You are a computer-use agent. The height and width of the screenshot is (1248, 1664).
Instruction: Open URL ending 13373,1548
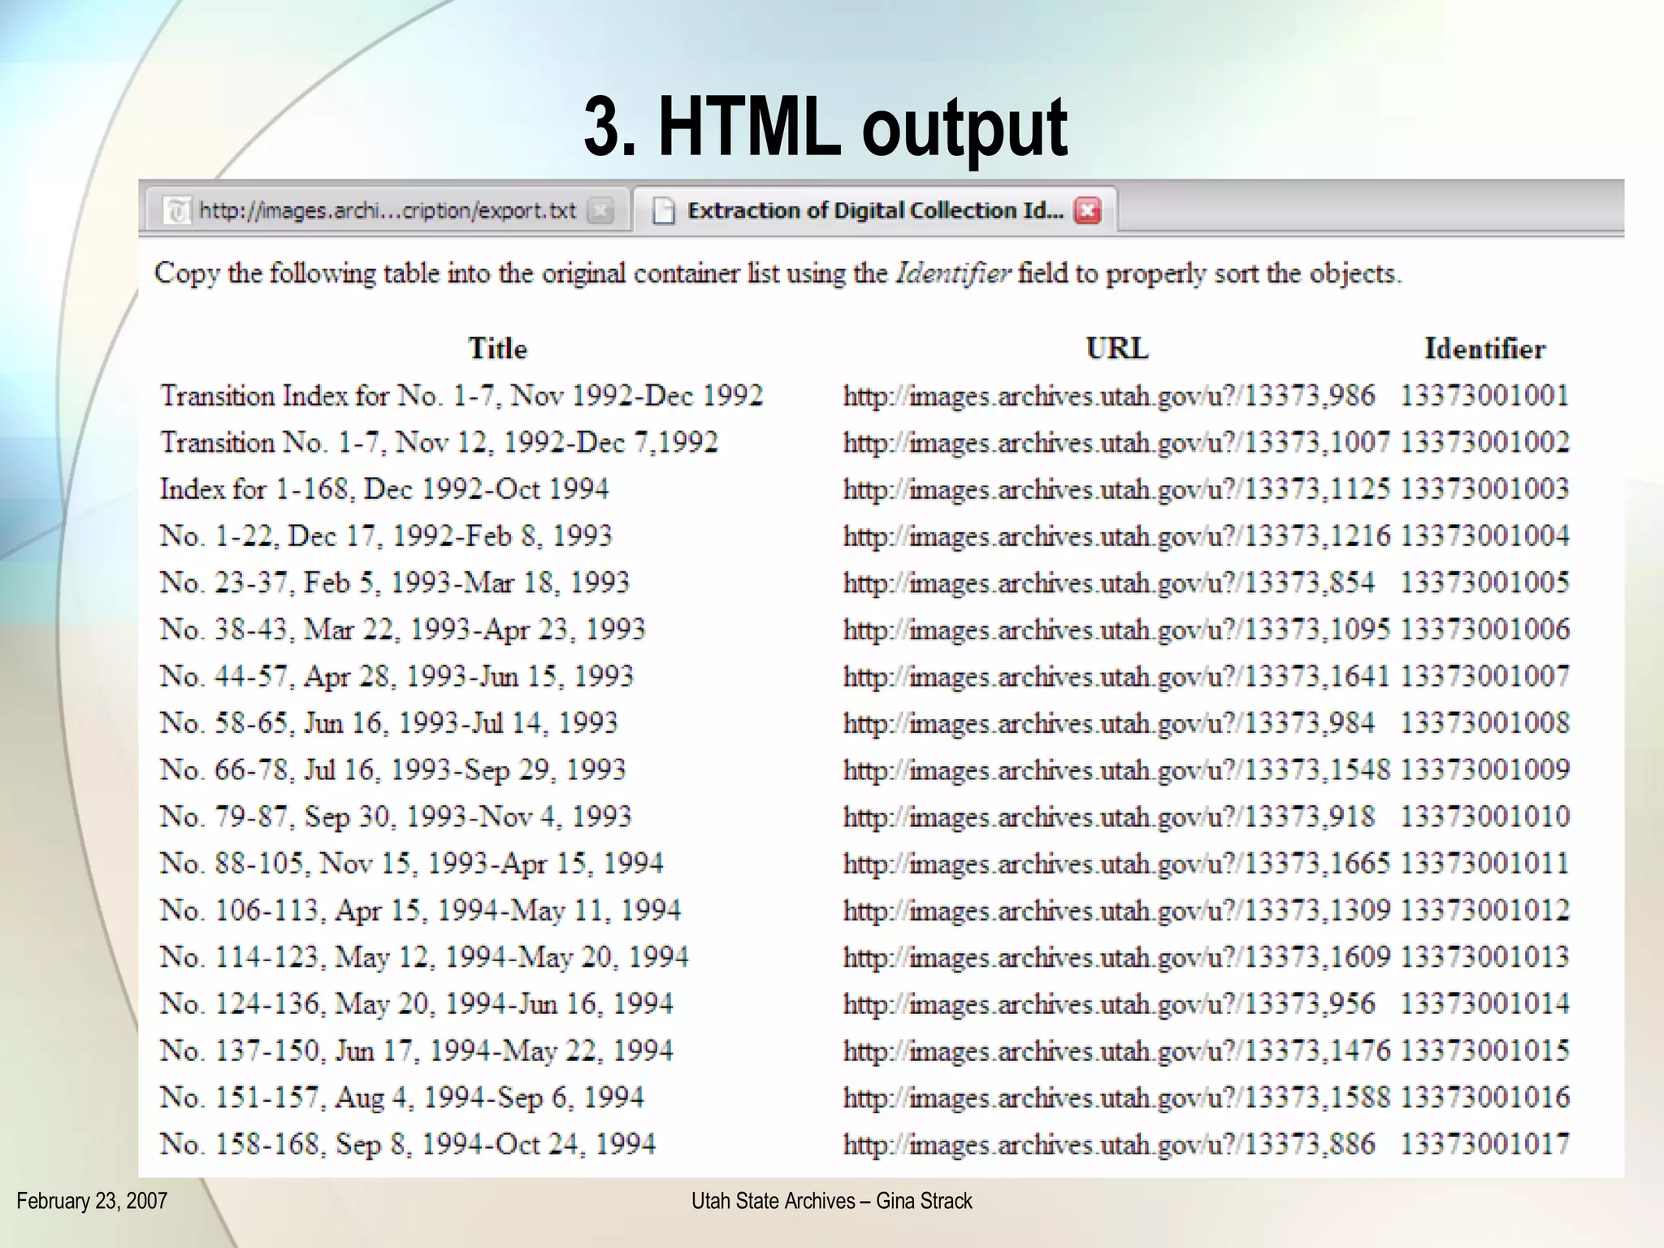(x=1116, y=770)
